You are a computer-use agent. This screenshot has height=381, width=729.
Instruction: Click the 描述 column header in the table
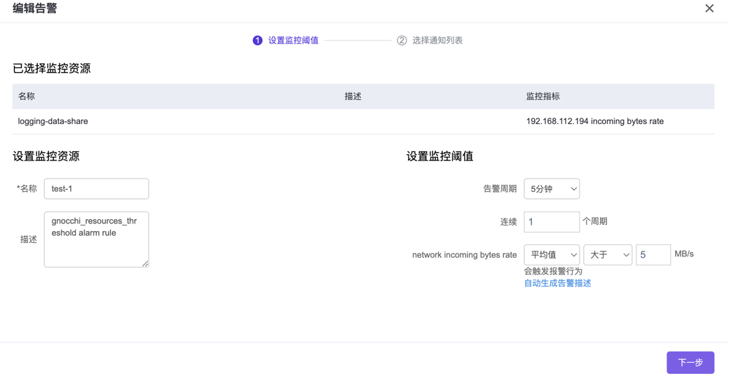pos(353,97)
